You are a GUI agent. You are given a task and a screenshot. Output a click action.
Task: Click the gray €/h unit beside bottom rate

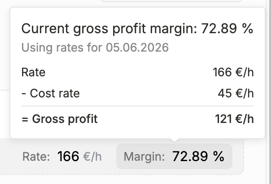pyautogui.click(x=92, y=157)
